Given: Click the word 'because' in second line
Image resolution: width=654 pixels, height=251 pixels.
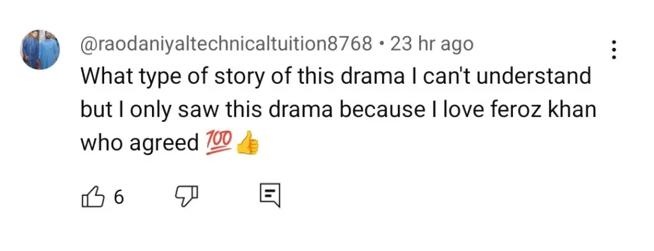Looking at the screenshot, I should 390,110.
